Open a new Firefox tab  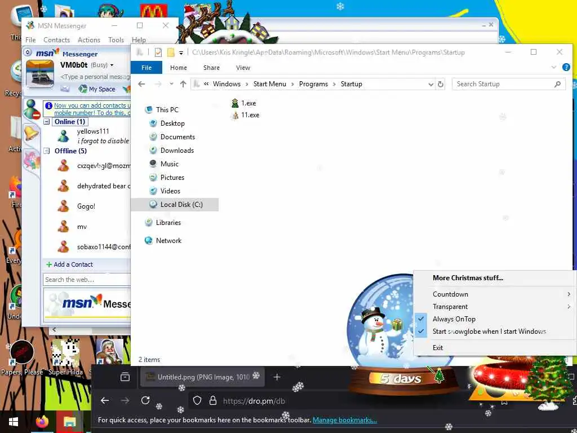point(277,377)
